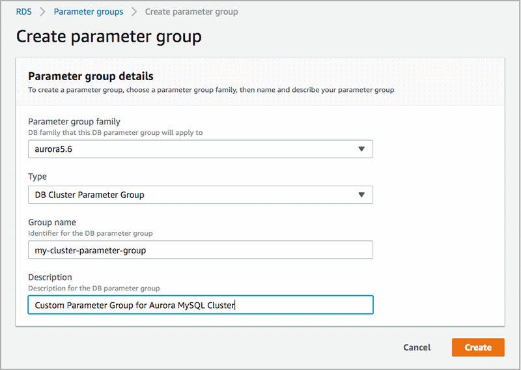Click the instruction text under Parameter group details
521x370 pixels.
[x=211, y=90]
